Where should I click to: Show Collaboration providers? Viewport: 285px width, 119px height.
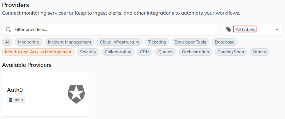coord(118,52)
